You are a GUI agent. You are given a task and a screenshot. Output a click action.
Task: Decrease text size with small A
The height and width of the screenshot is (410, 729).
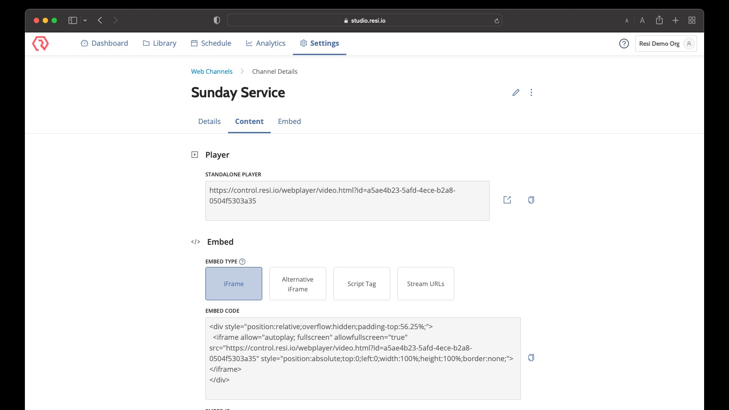coord(627,21)
